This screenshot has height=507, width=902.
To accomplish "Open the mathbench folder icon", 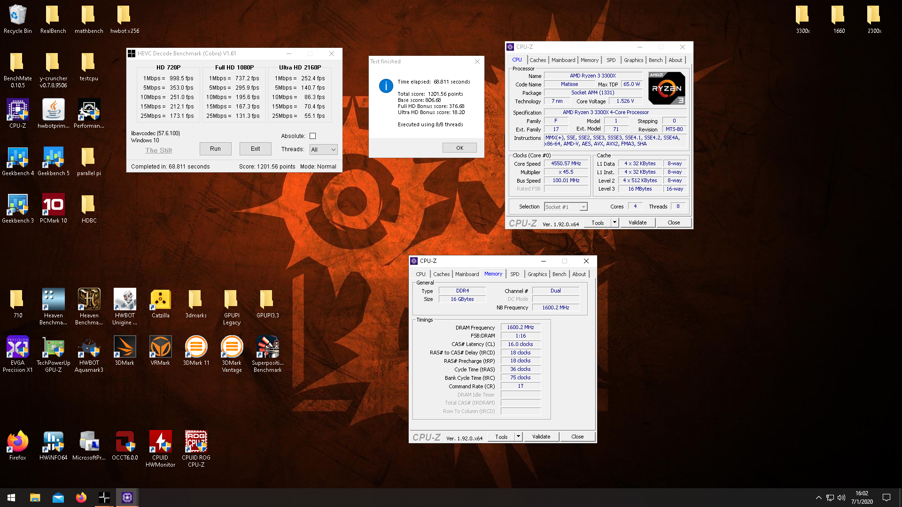I will click(89, 19).
